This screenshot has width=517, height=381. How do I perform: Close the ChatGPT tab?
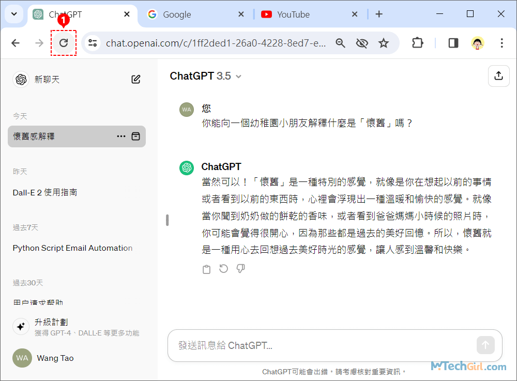pos(127,14)
